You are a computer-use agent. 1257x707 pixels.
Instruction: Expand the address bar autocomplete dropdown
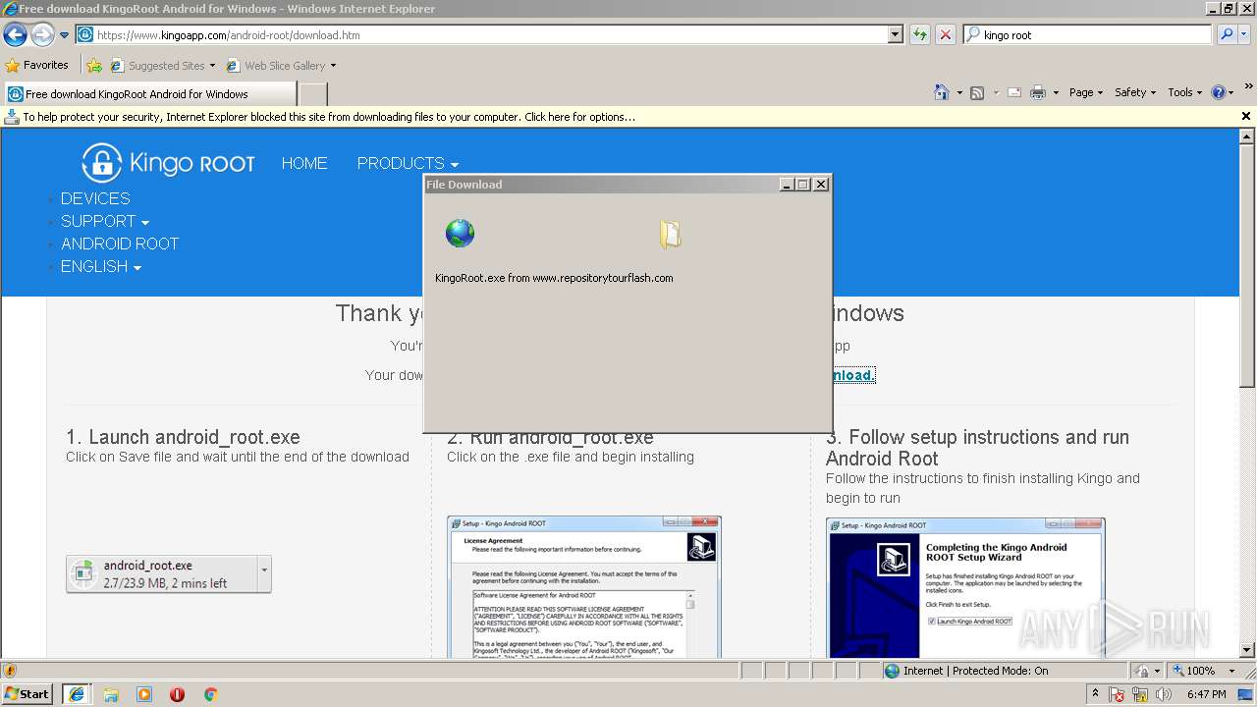click(x=895, y=35)
